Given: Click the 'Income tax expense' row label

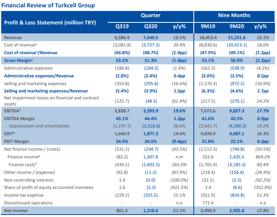Looking at the screenshot, I should coord(24,195).
